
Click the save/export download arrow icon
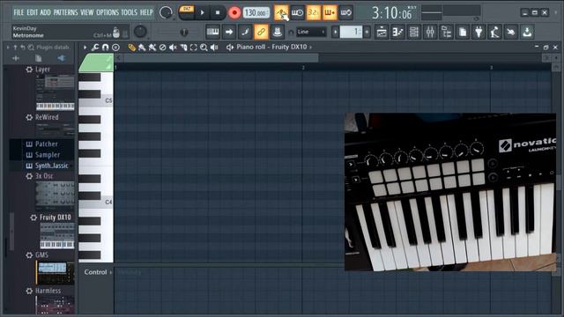pos(527,32)
